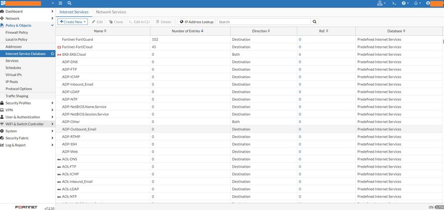444x210 pixels.
Task: Open the CLI console icon
Action: (x=394, y=3)
